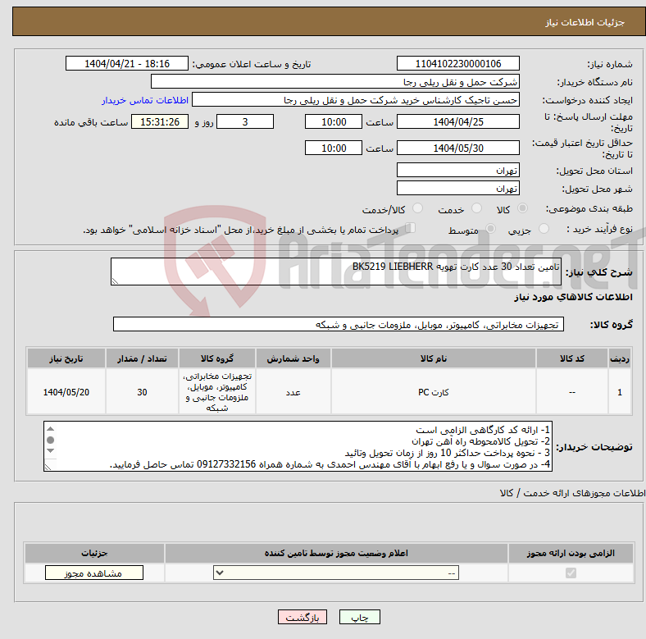Click the row number cell 1

click(x=620, y=391)
